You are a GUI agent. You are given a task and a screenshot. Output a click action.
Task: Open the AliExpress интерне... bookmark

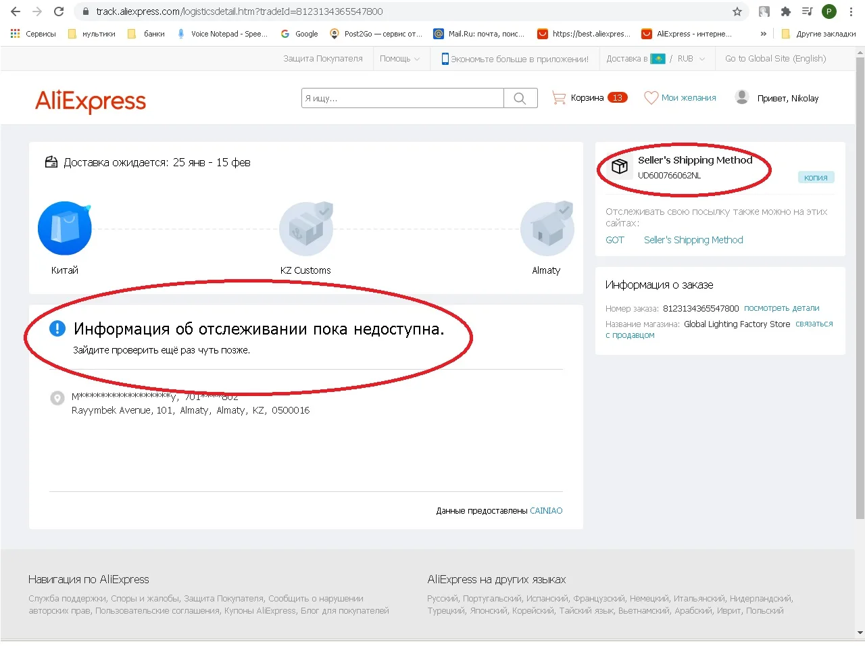[x=687, y=34]
